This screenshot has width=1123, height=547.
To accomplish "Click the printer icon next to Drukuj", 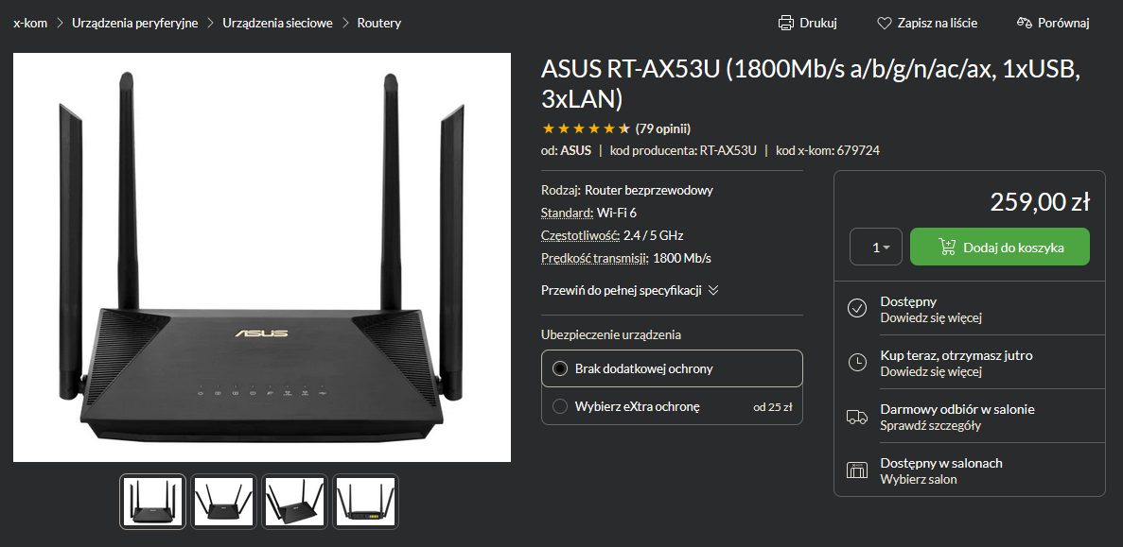I will [x=786, y=23].
